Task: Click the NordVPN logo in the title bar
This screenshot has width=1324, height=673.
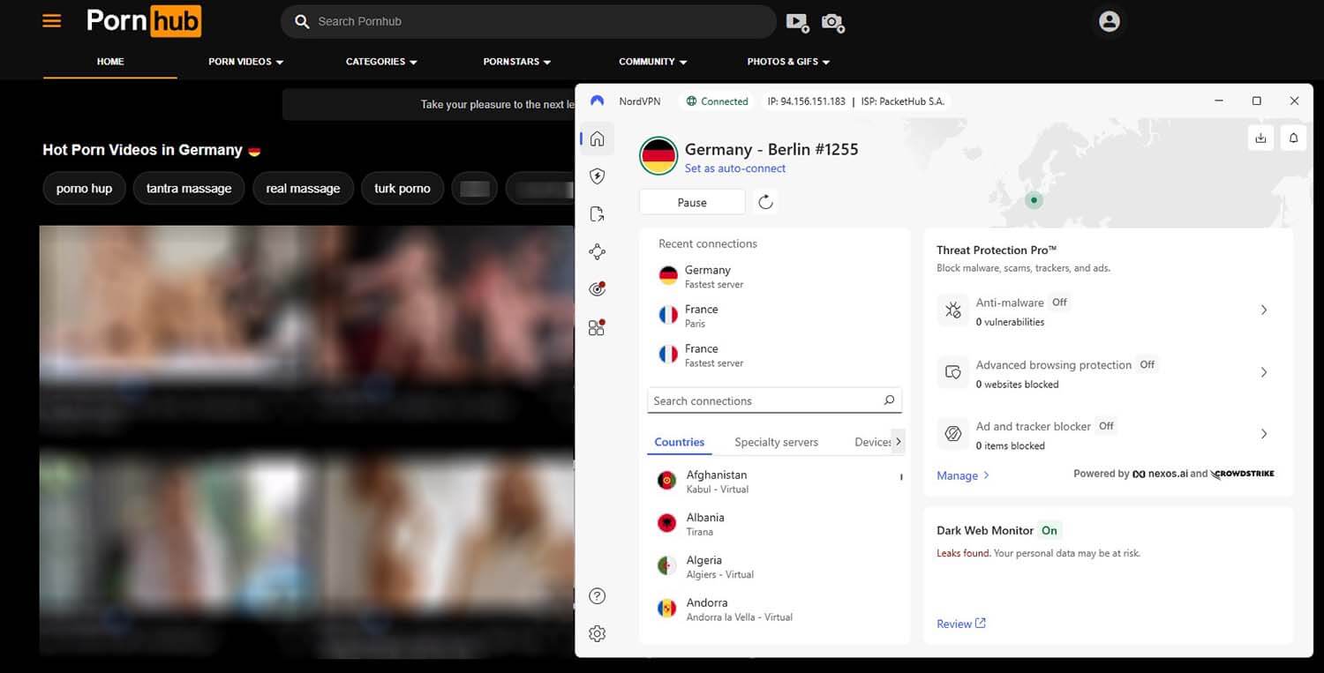Action: 598,101
